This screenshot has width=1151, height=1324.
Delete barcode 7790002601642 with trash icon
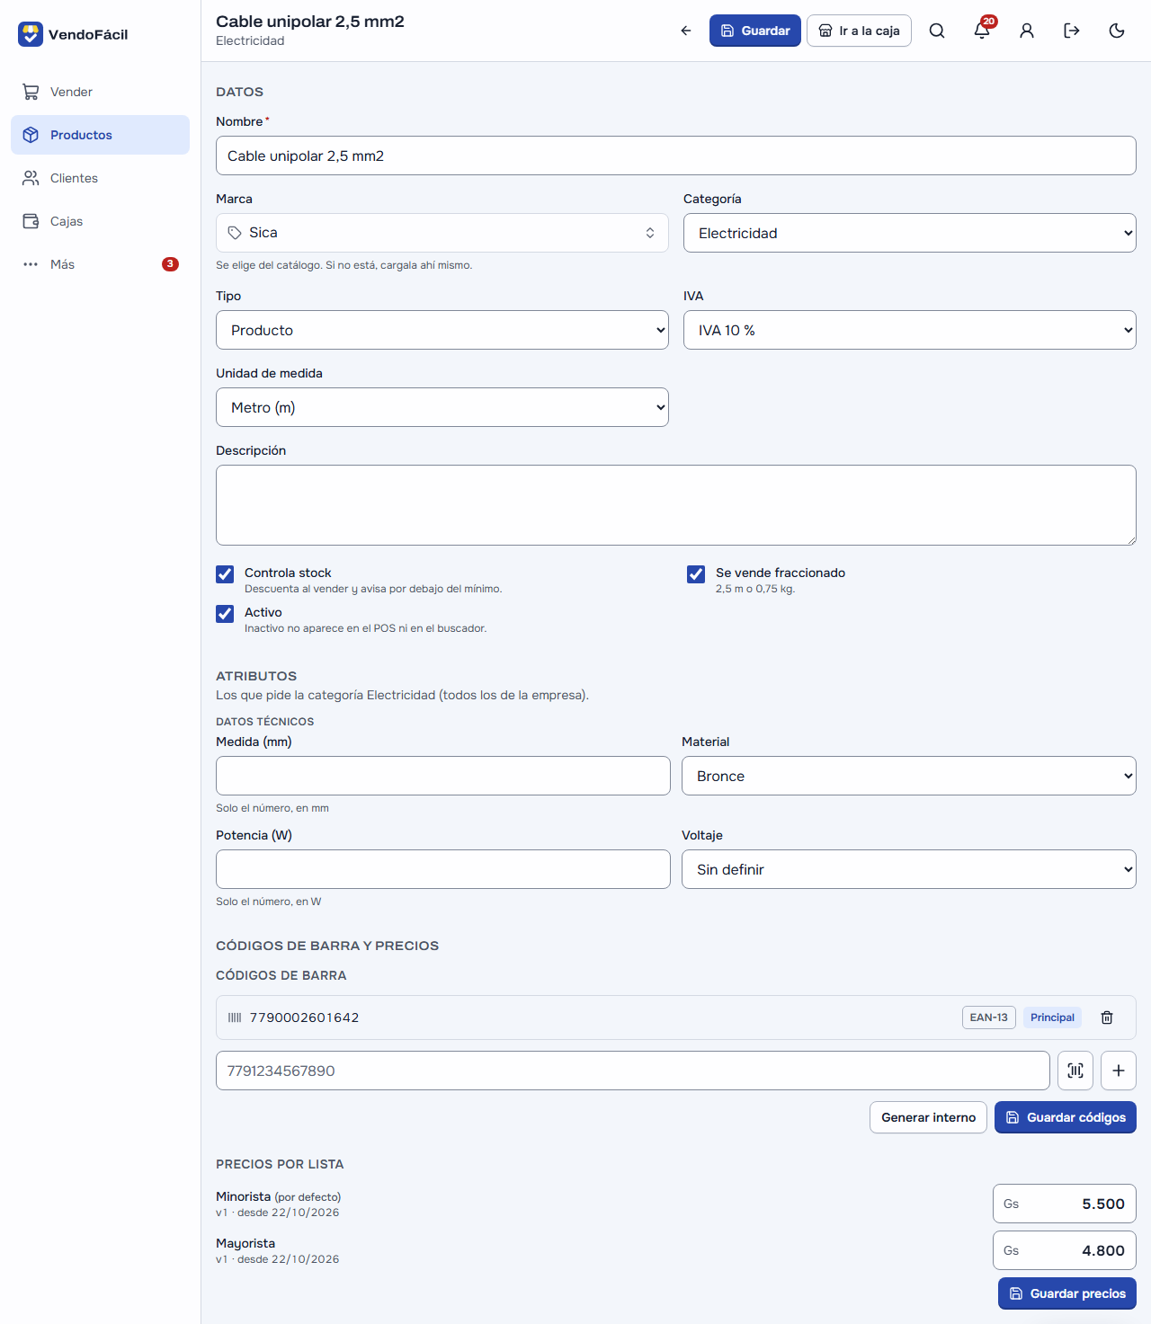click(x=1107, y=1017)
